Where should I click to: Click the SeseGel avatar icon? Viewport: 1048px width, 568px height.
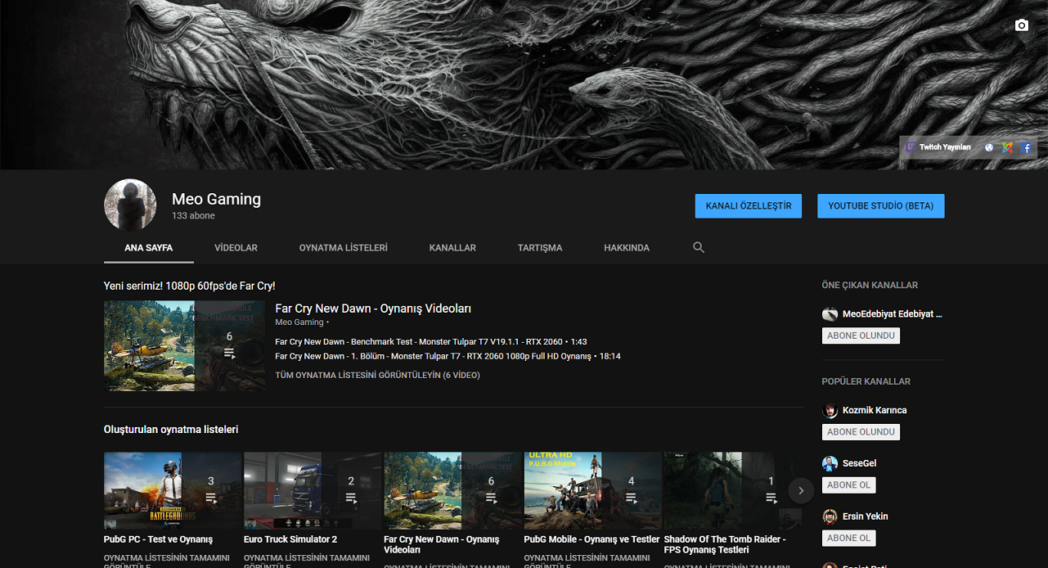click(x=830, y=464)
